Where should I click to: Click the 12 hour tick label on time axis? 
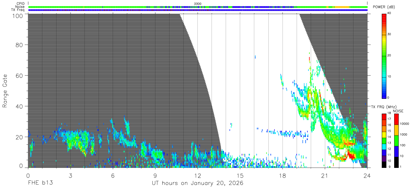pos(197,175)
